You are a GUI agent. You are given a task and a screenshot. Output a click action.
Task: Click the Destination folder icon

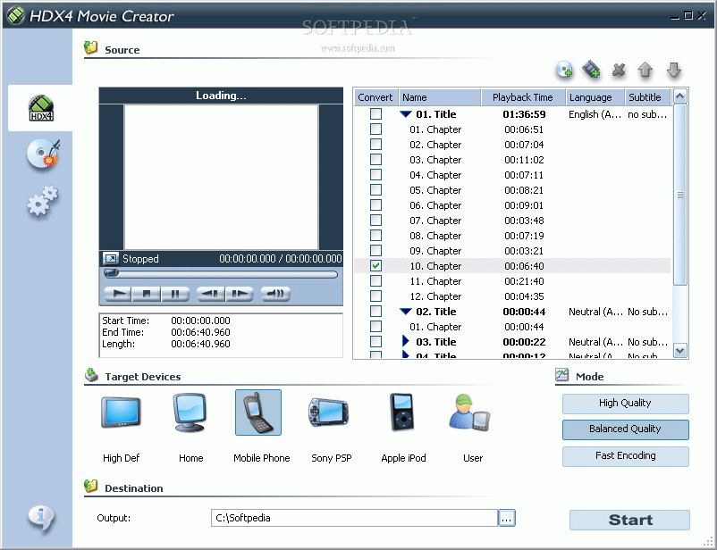tap(90, 486)
